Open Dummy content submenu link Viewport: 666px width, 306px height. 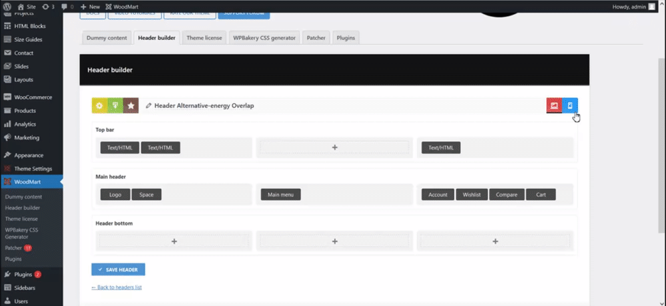coord(23,197)
